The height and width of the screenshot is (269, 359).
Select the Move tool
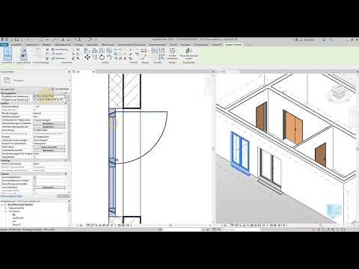(x=87, y=58)
